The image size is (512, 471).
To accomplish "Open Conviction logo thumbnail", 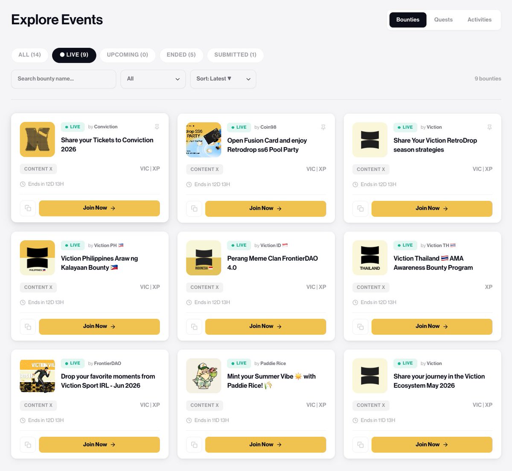I will [x=38, y=139].
